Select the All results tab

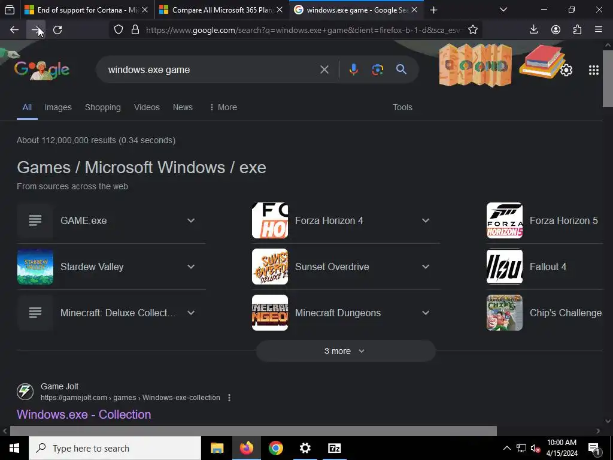[27, 107]
